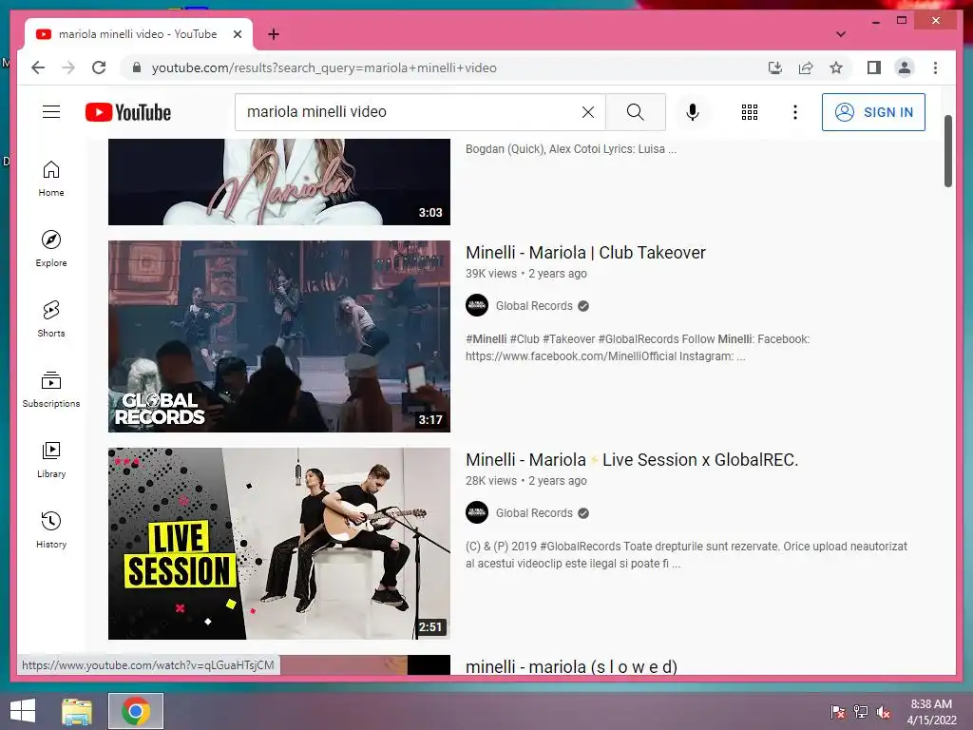This screenshot has height=730, width=973.
Task: Reload the page
Action: 99,67
